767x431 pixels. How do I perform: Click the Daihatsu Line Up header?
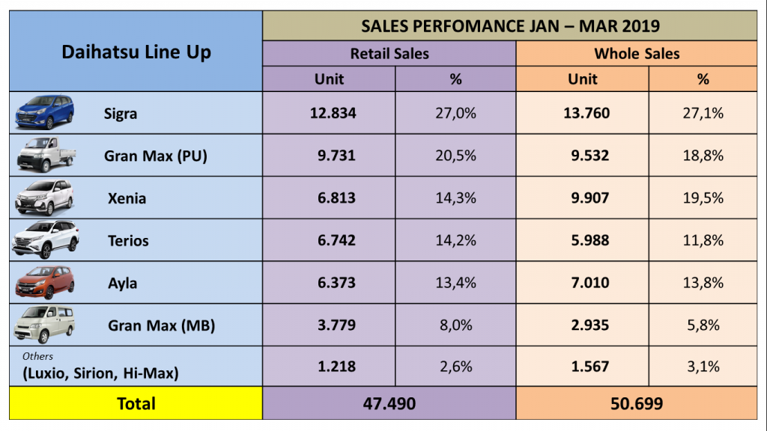(x=136, y=52)
